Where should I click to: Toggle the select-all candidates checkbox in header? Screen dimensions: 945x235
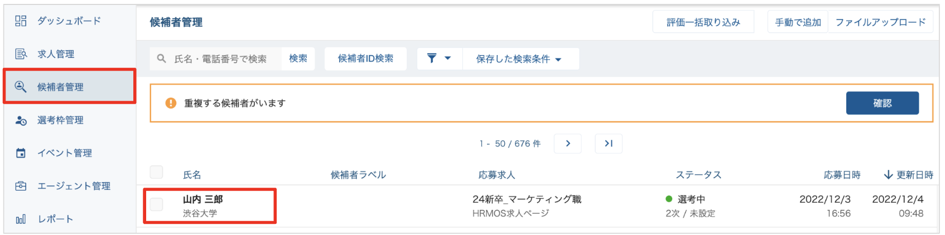157,172
